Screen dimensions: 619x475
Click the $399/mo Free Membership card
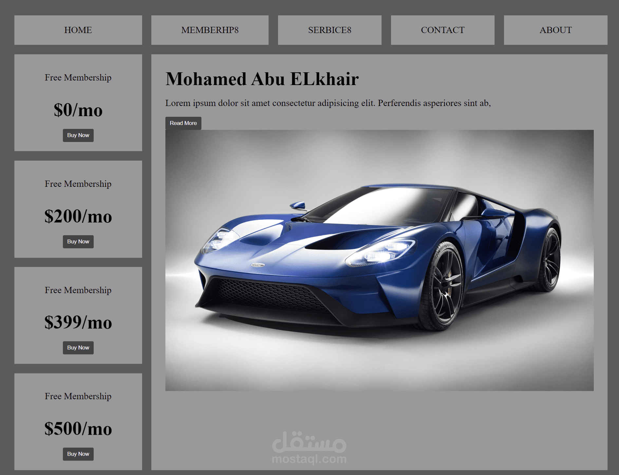78,314
